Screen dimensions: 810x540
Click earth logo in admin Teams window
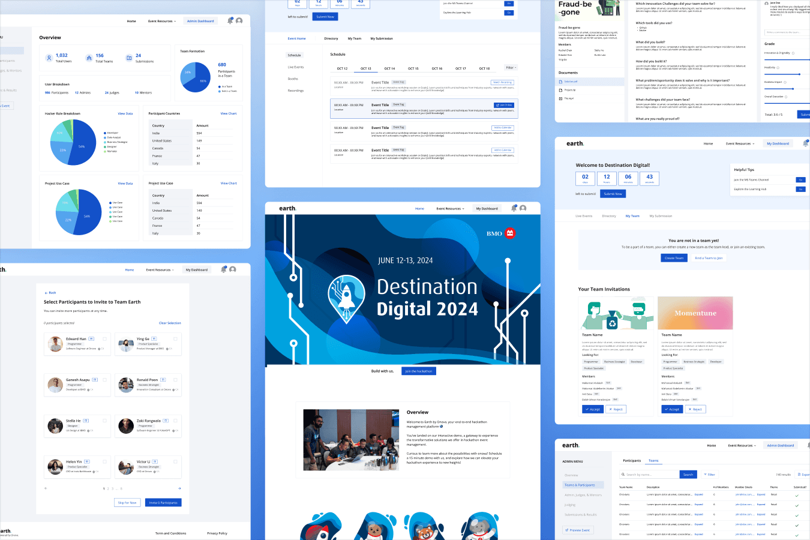click(571, 445)
